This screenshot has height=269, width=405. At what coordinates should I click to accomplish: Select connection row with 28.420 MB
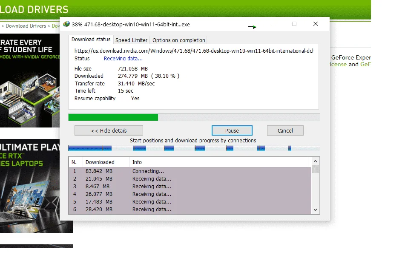tap(190, 210)
